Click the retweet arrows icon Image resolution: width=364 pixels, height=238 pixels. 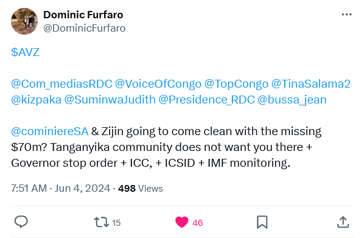tap(101, 222)
